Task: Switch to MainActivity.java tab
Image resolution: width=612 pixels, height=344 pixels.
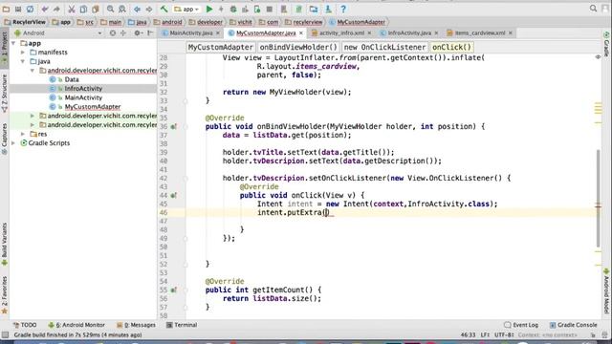Action: [191, 32]
